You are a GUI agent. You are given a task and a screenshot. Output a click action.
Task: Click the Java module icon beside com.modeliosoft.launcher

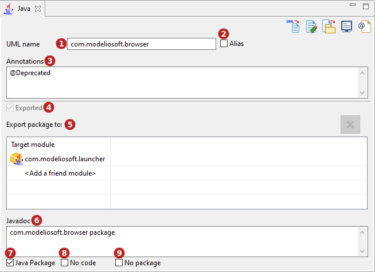(x=17, y=158)
